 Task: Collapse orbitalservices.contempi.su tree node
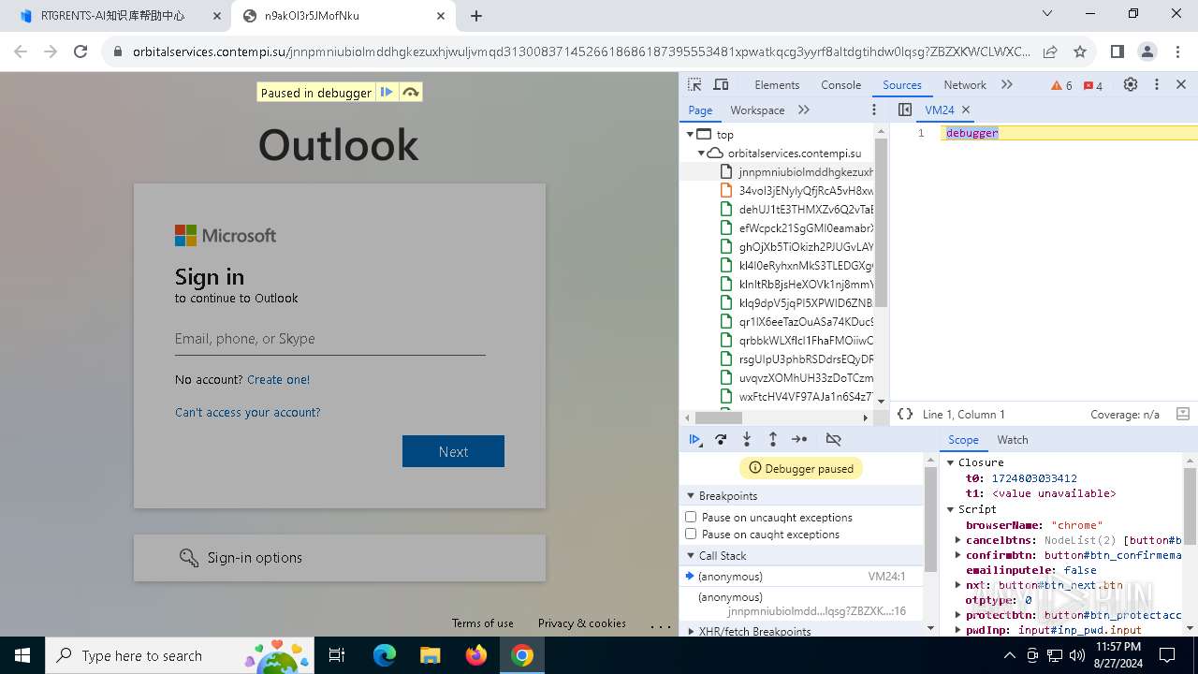(x=700, y=153)
